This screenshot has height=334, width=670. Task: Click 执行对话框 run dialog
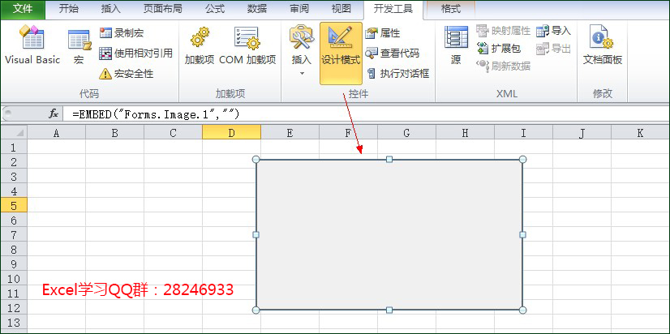[x=397, y=74]
